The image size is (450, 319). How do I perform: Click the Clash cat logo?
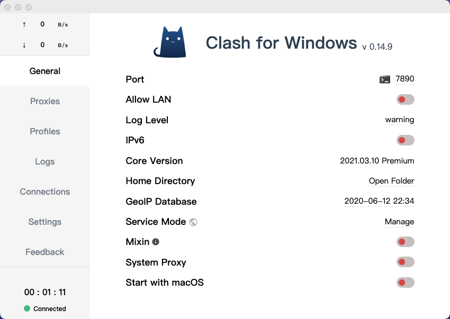coord(169,40)
